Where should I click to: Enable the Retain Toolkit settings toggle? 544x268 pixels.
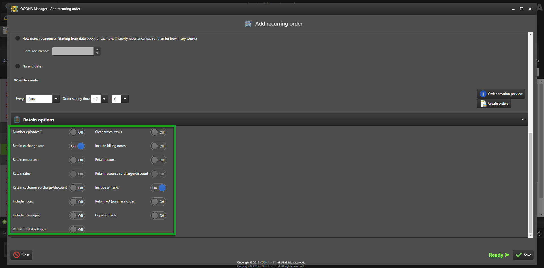point(77,229)
